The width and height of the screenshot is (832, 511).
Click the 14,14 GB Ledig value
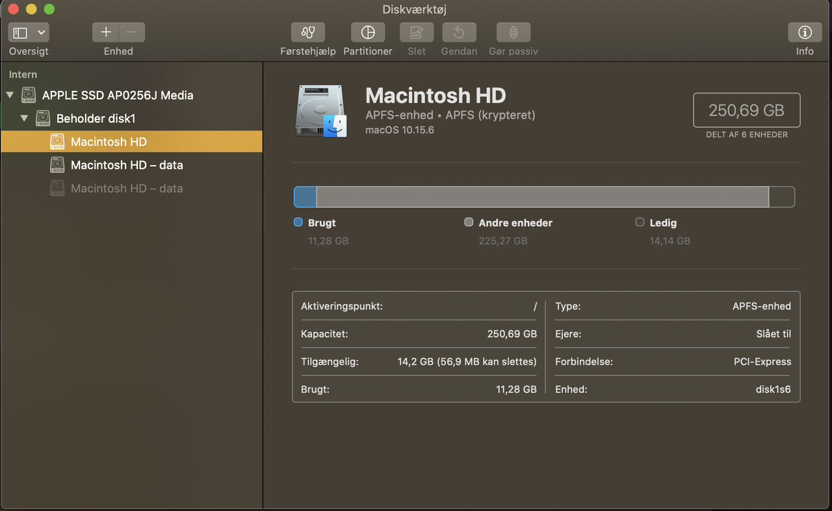(x=670, y=241)
